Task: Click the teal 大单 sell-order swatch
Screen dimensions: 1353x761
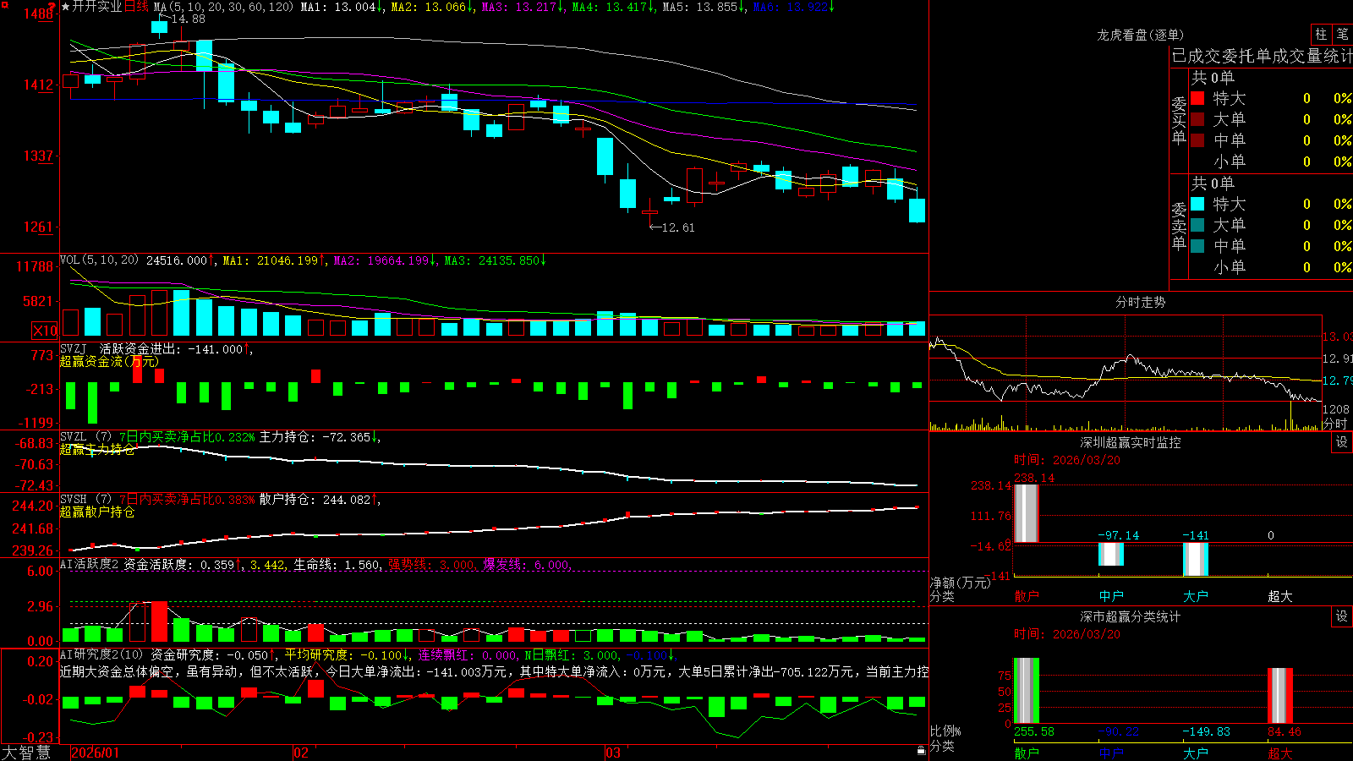Action: [1197, 225]
